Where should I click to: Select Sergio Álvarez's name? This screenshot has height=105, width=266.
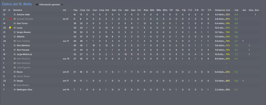point(24,32)
